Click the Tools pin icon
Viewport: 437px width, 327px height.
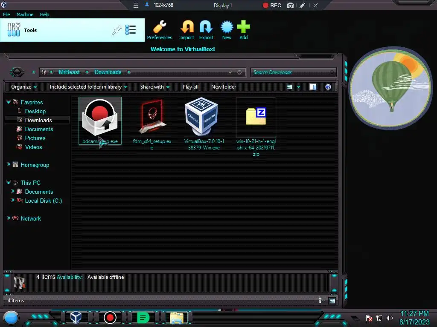[x=117, y=30]
